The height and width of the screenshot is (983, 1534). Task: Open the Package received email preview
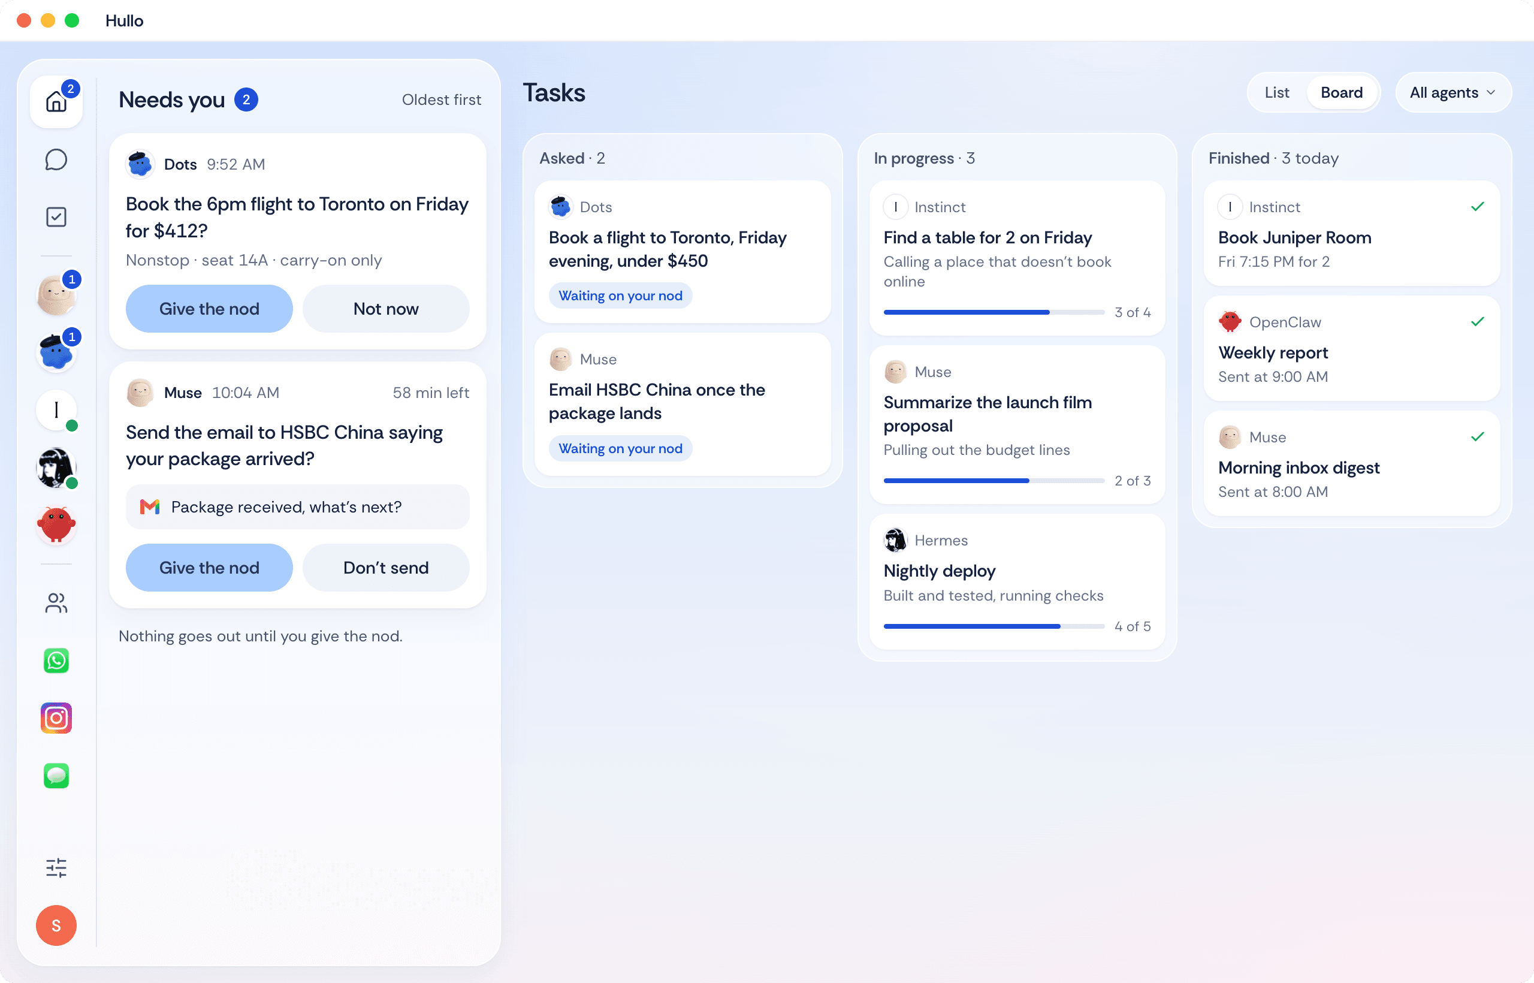click(297, 507)
